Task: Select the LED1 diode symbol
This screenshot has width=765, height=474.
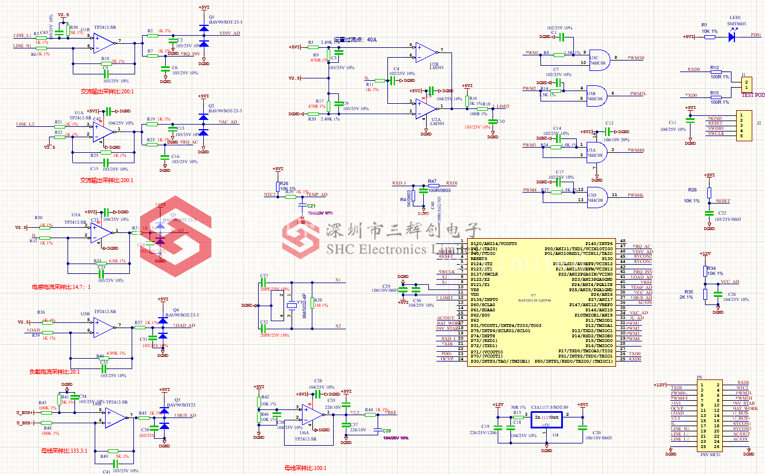Action: (x=732, y=36)
